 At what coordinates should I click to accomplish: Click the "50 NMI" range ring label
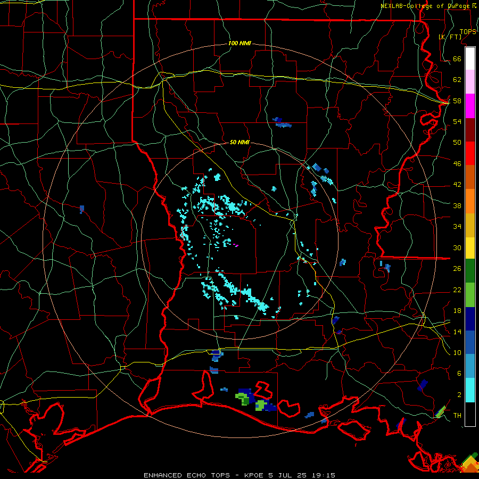[x=240, y=142]
